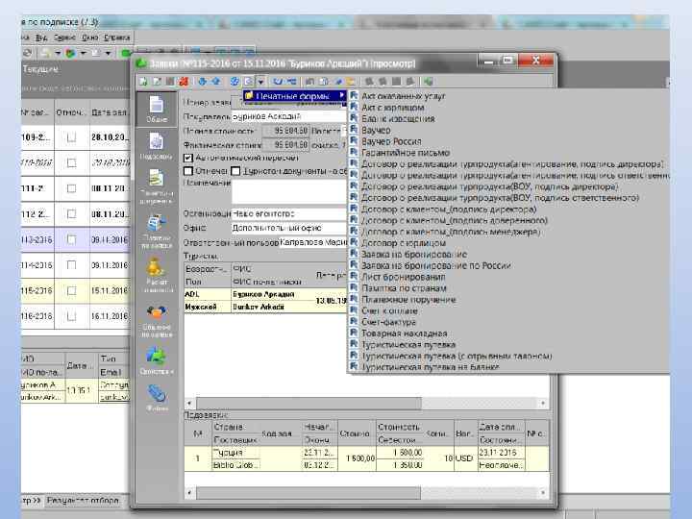Click right scroll arrow of tourists table

click(x=543, y=403)
